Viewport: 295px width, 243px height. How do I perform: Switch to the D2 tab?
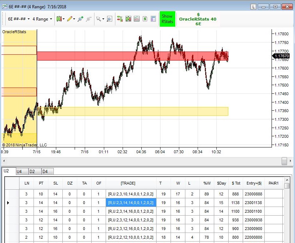pos(35,171)
